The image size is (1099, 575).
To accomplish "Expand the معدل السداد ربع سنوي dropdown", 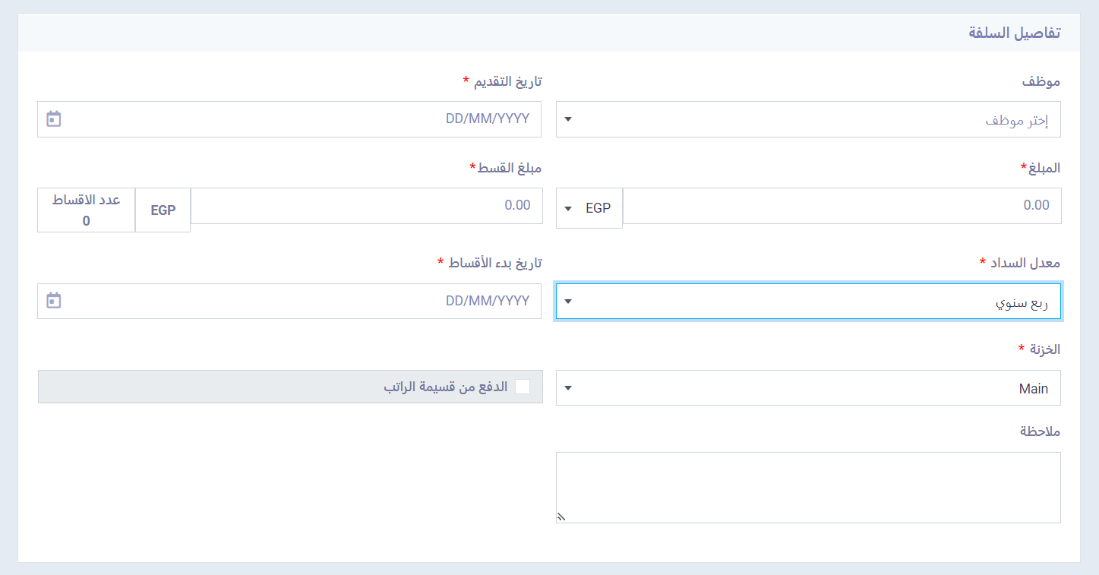I will pos(808,302).
